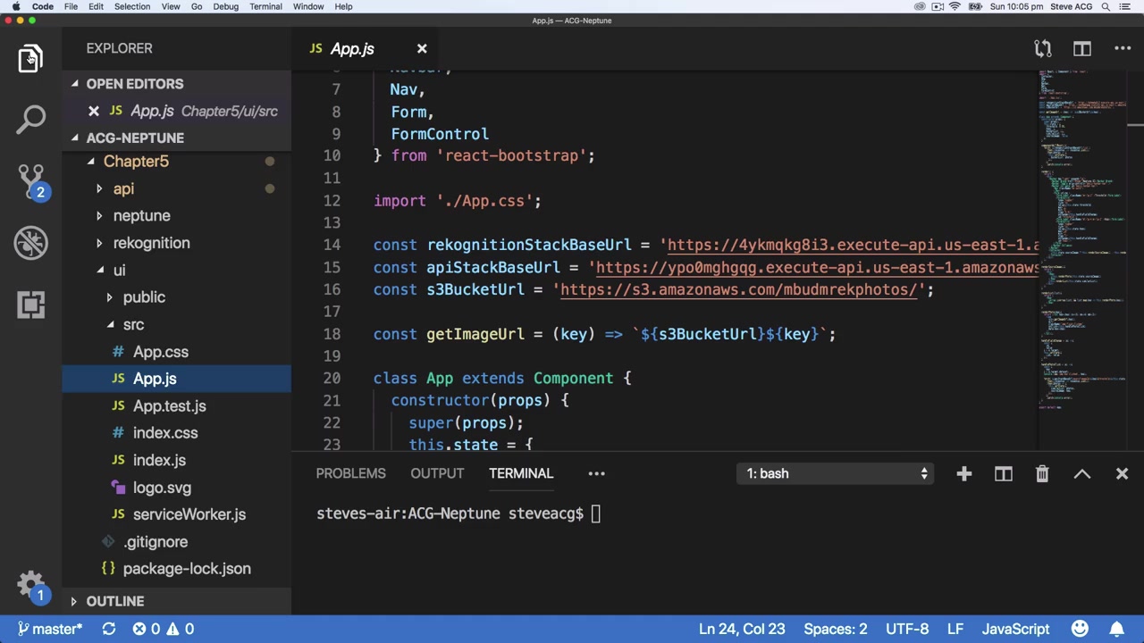1144x643 pixels.
Task: Open the Extensions view icon
Action: tap(31, 305)
